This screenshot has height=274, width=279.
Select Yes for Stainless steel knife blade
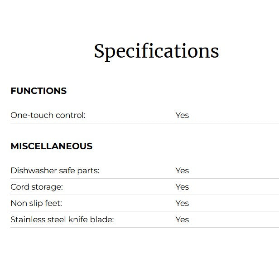182,220
